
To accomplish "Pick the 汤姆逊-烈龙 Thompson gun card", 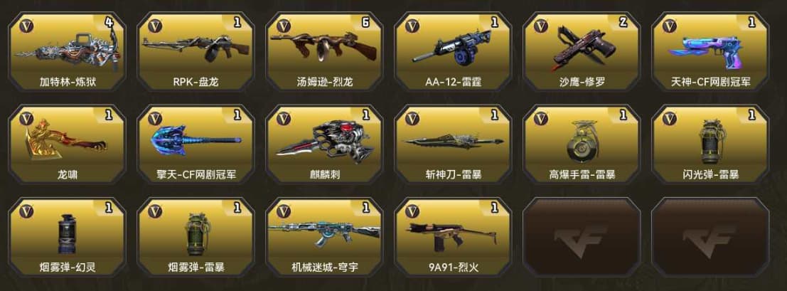I will [x=324, y=52].
